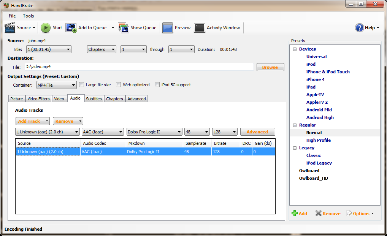The width and height of the screenshot is (387, 236).
Task: Open the Tools menu
Action: coord(29,16)
